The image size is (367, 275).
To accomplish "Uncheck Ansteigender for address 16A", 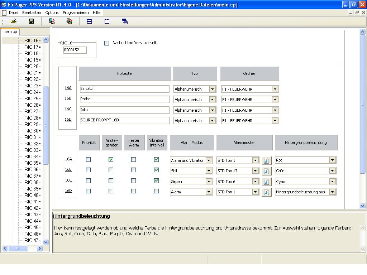I will (111, 159).
